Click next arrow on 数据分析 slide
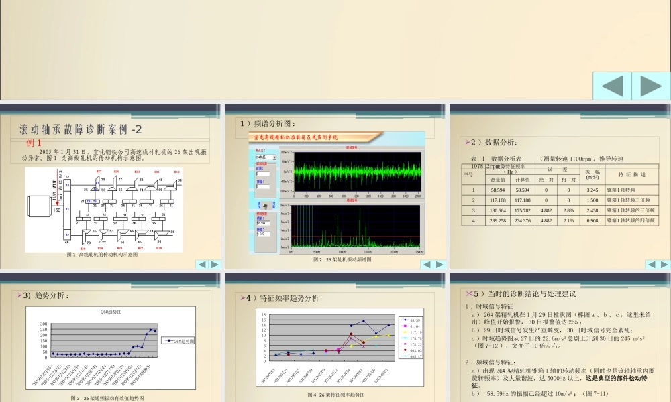 click(664, 265)
